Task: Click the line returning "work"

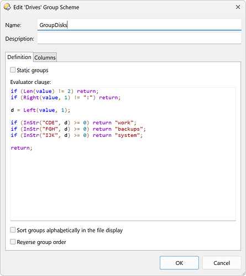Action: (74, 123)
